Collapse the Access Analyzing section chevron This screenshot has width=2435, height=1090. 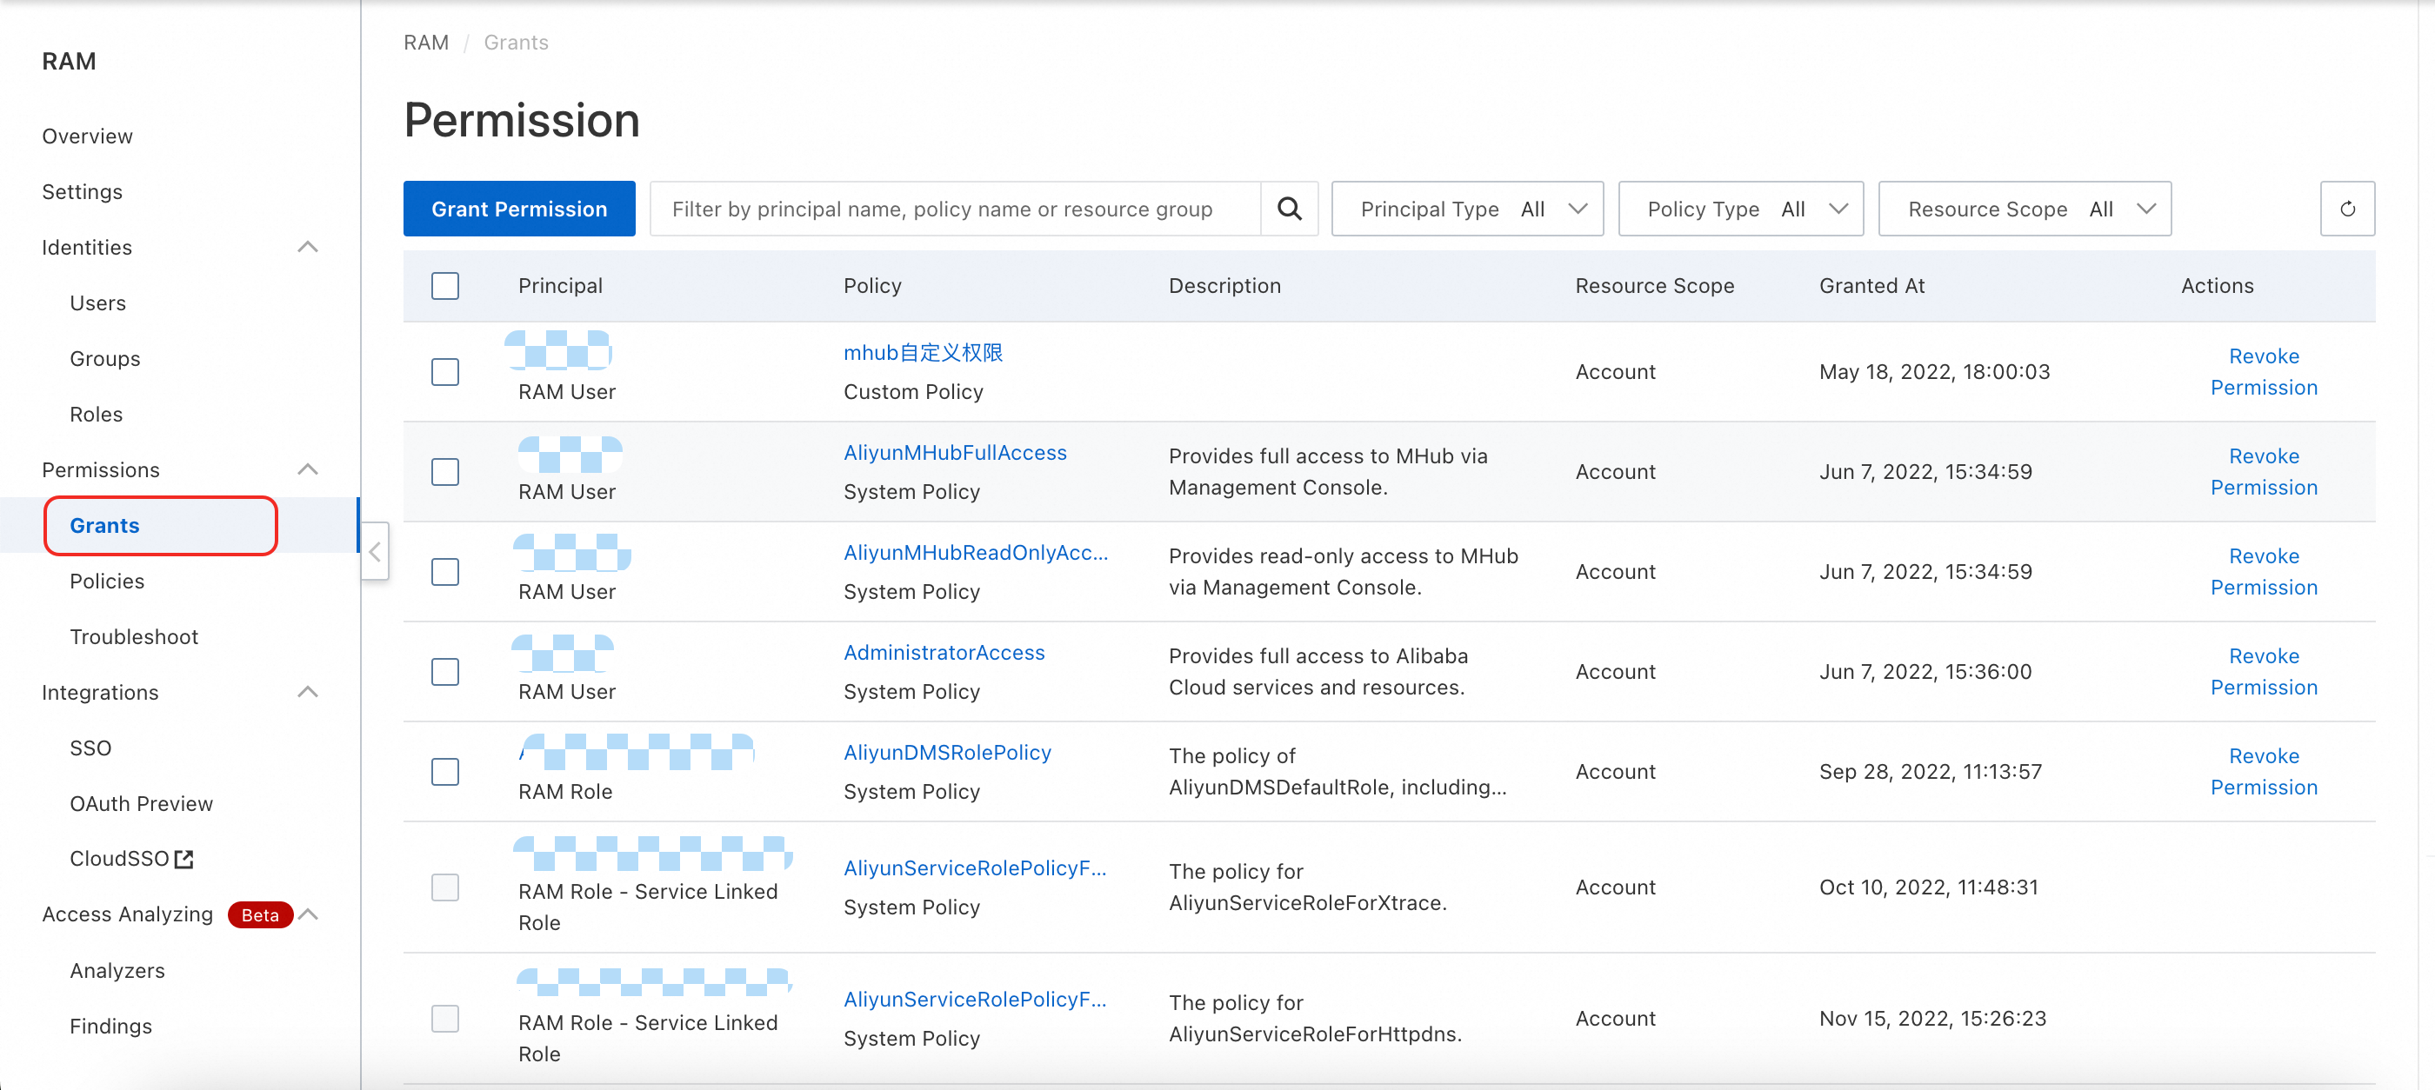point(307,914)
